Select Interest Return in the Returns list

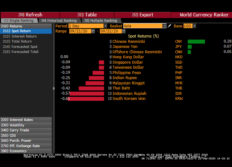(24, 36)
